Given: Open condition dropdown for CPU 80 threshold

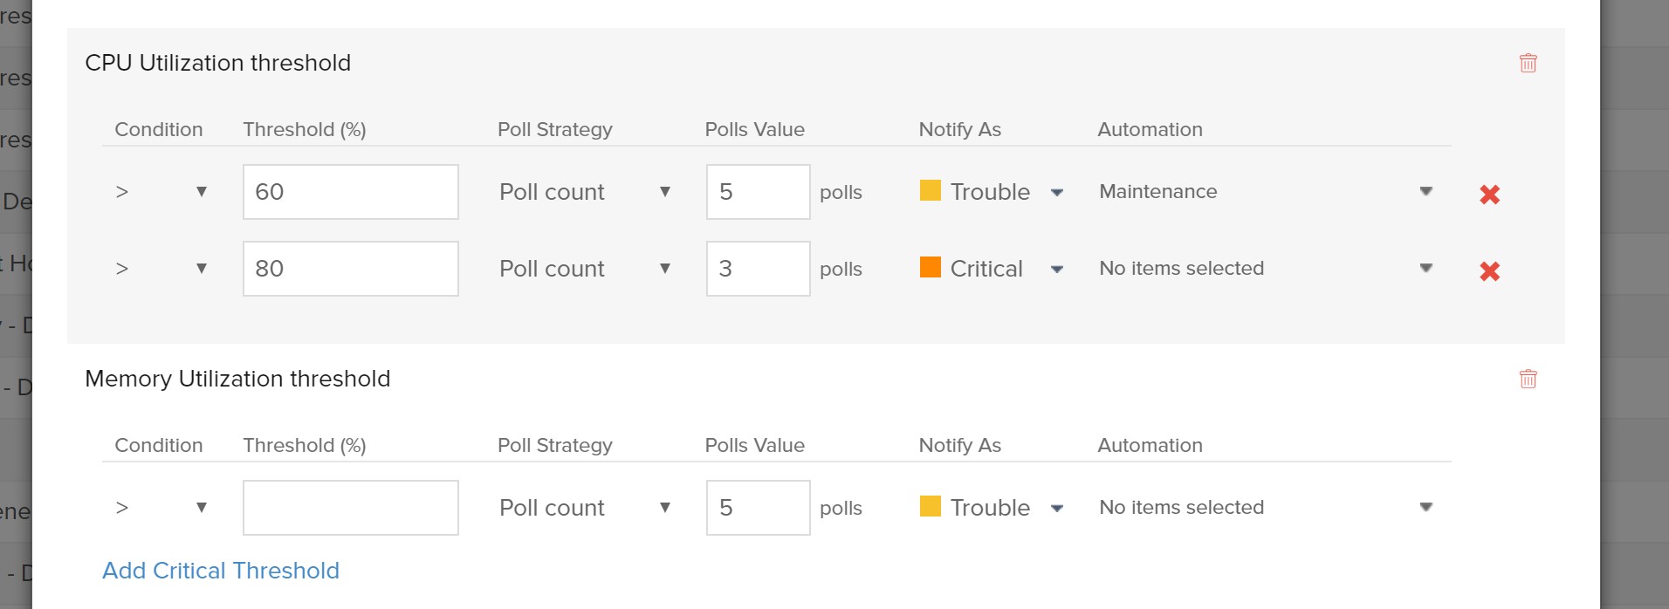Looking at the screenshot, I should coord(161,269).
